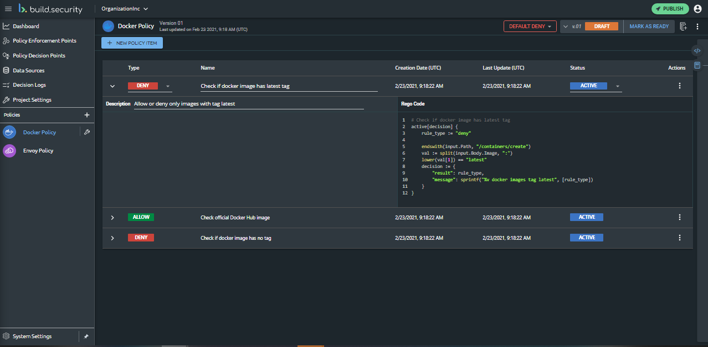Image resolution: width=708 pixels, height=347 pixels.
Task: Collapse the latest tag policy row
Action: tap(112, 86)
